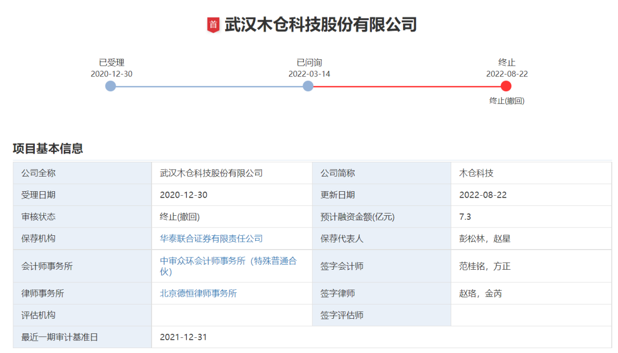Click the 2020-12-30 acceptance date in the table
The width and height of the screenshot is (618, 353).
pyautogui.click(x=183, y=195)
